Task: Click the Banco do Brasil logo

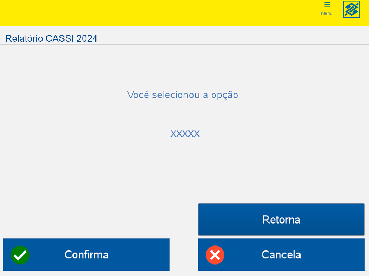Action: coord(351,9)
